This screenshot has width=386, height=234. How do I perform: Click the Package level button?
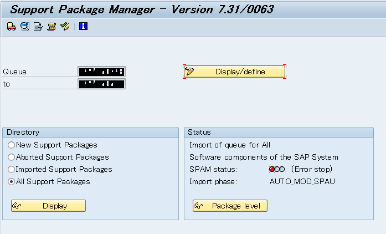coord(230,206)
